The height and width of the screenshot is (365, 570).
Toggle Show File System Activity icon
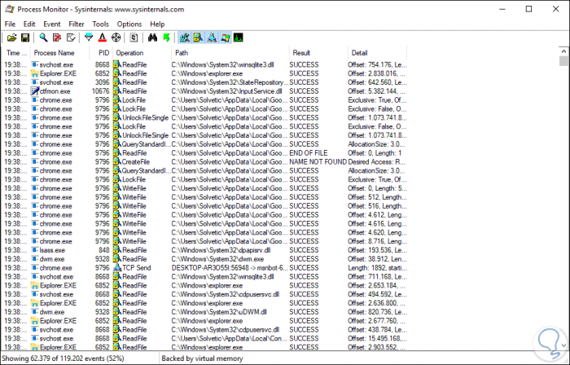coord(198,37)
